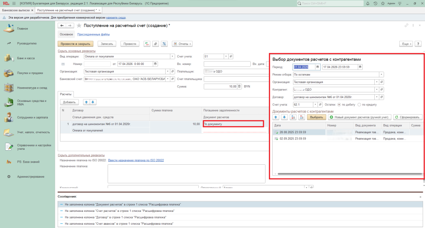425x228 pixels.
Task: Open 'Покупки и продажи' section in sidebar
Action: click(29, 73)
